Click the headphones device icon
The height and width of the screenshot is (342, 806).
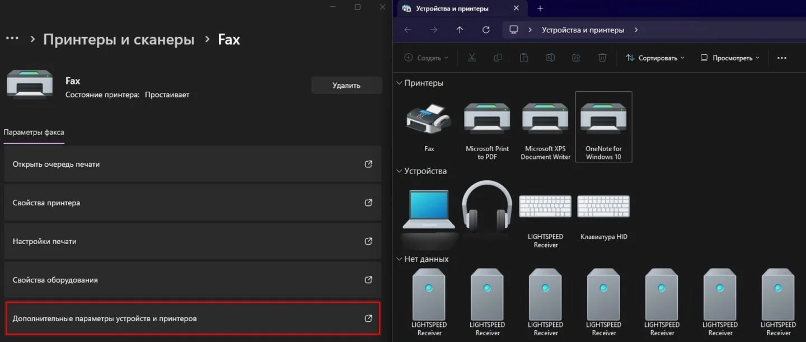pos(487,207)
